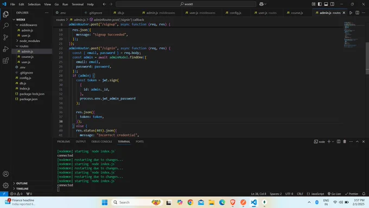Open index.js in the Explorer
The width and height of the screenshot is (369, 208).
[25, 89]
